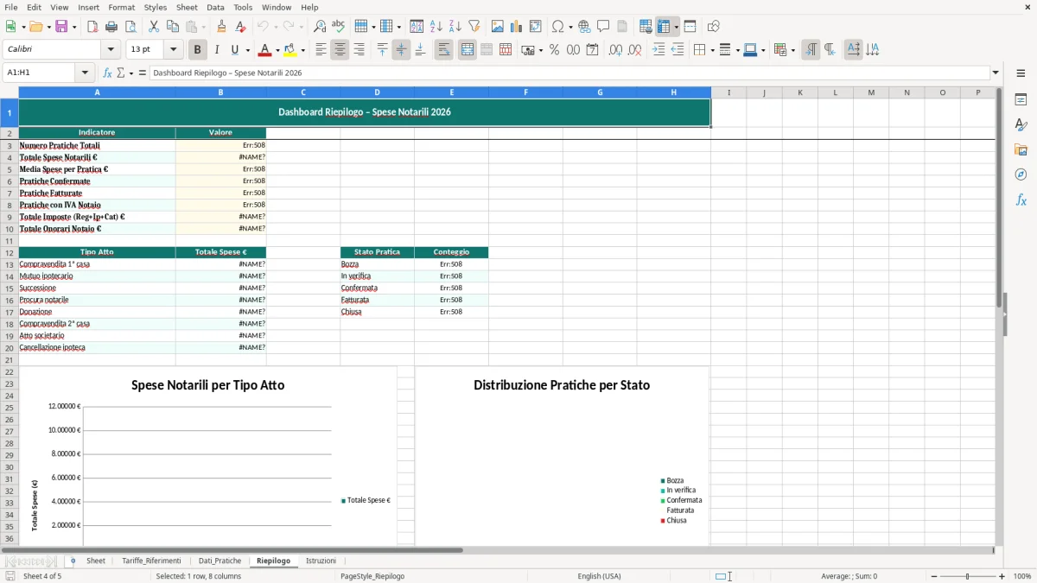Clear direct formatting

[x=241, y=27]
